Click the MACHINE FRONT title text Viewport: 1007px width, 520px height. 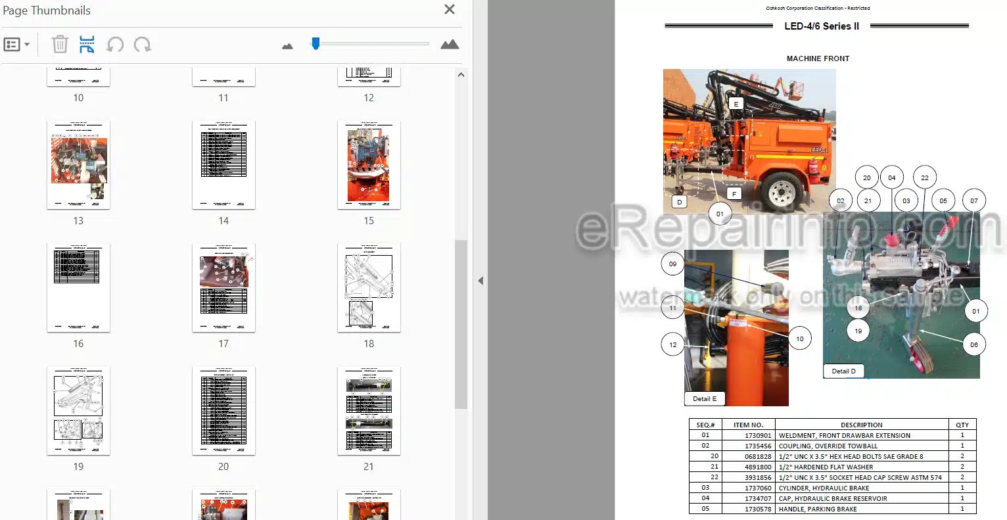[x=818, y=59]
